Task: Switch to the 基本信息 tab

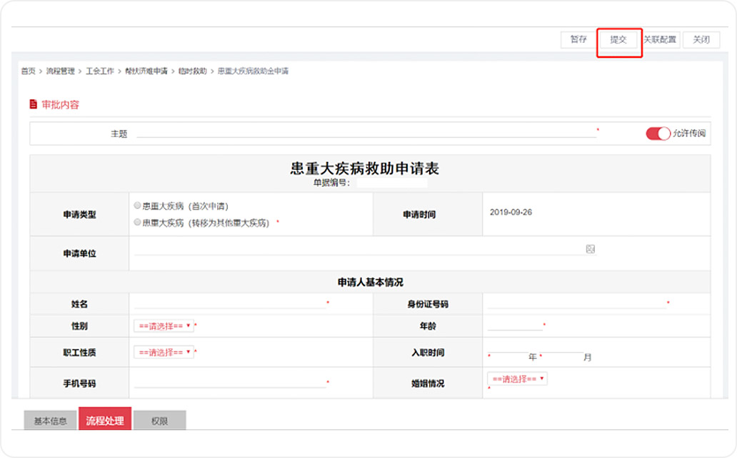Action: 51,421
